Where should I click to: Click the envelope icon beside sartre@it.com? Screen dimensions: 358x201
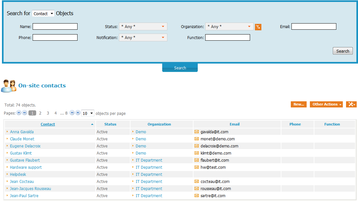pyautogui.click(x=196, y=196)
